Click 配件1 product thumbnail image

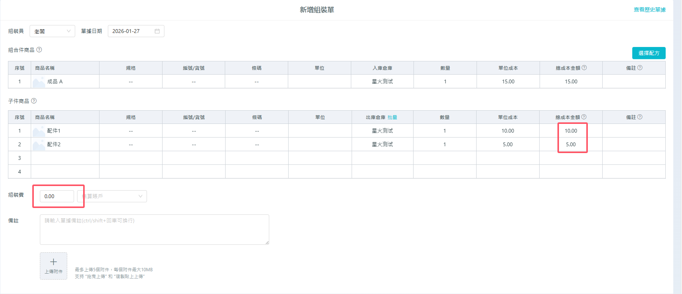[39, 131]
